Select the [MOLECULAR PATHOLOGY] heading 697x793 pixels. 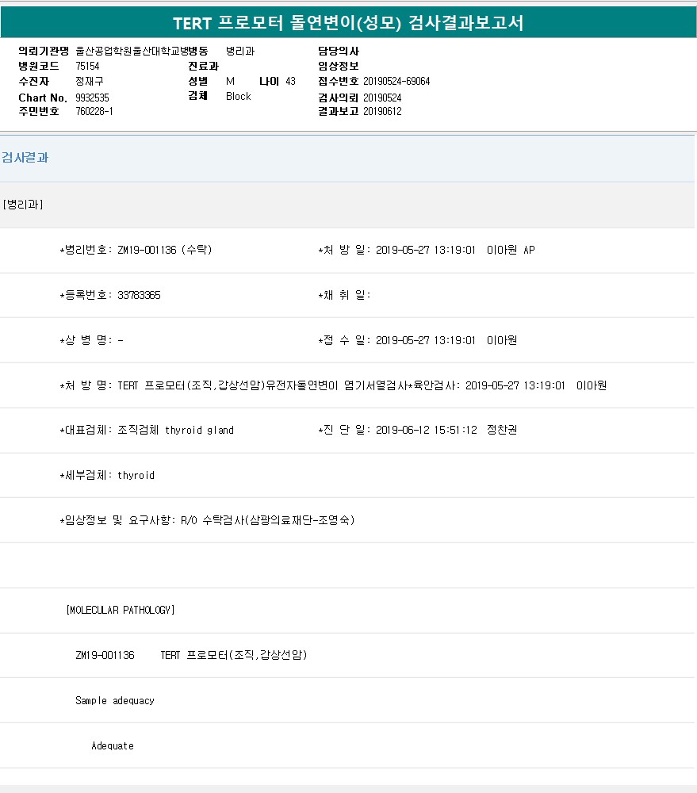tap(121, 610)
